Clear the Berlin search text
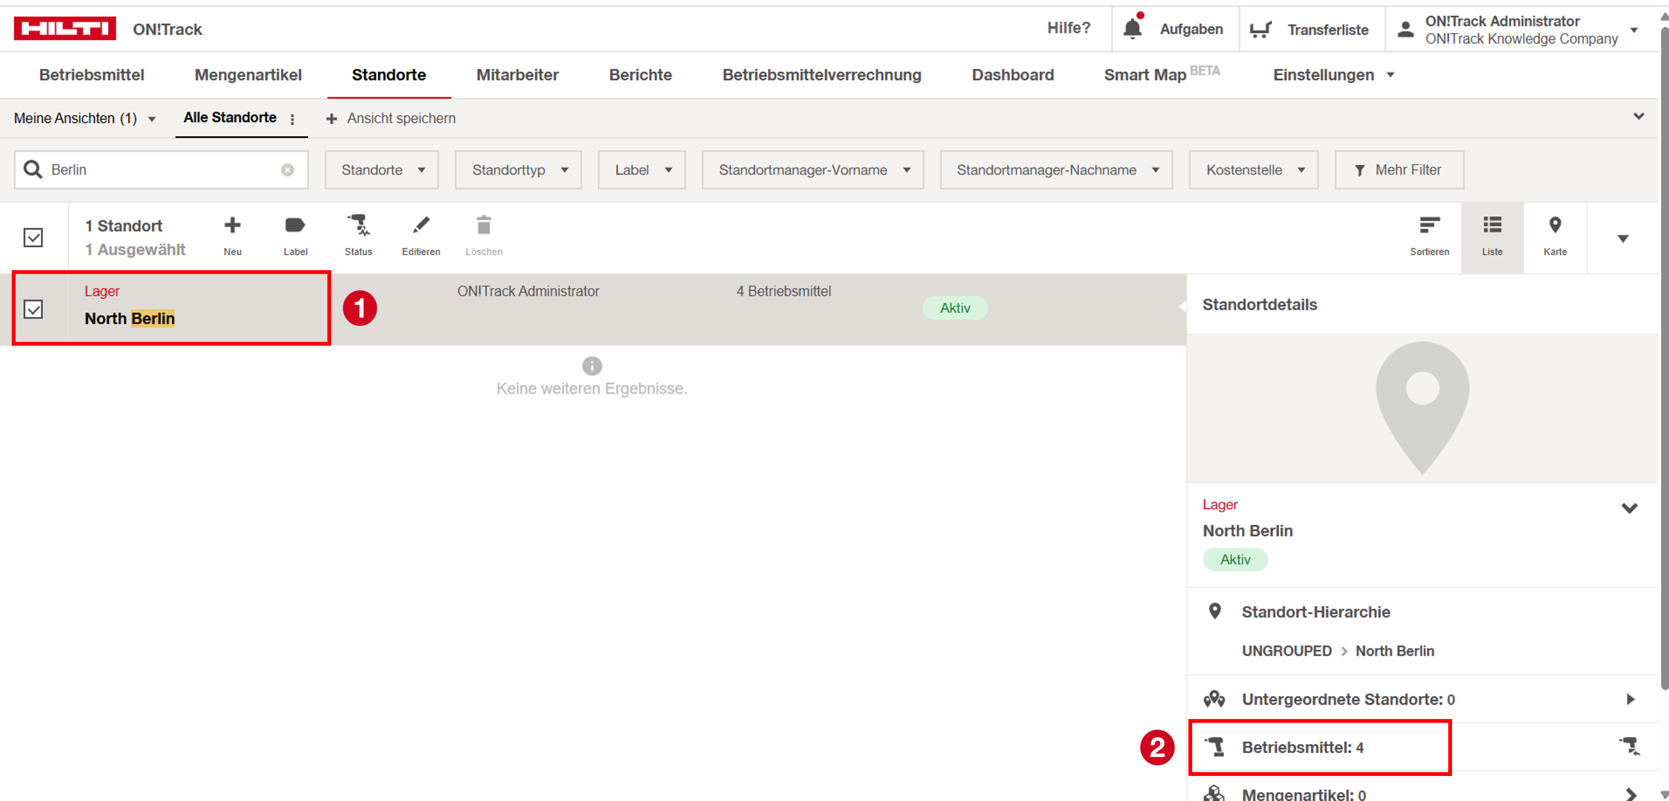The height and width of the screenshot is (801, 1669). (x=287, y=170)
